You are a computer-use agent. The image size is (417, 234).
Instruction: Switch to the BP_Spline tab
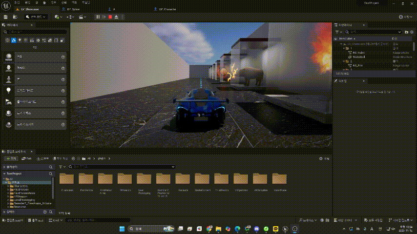73,9
